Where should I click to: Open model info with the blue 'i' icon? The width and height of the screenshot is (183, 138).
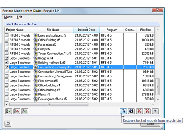click(x=131, y=111)
